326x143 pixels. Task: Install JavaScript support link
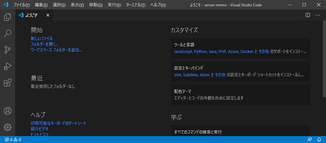pyautogui.click(x=183, y=52)
